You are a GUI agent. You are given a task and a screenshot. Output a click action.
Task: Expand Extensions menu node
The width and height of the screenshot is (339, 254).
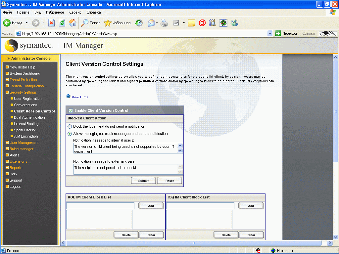[x=7, y=161]
